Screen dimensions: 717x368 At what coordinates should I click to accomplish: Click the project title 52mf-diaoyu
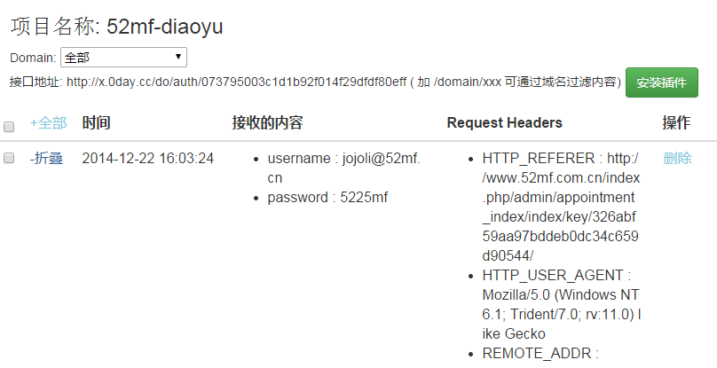(x=165, y=26)
